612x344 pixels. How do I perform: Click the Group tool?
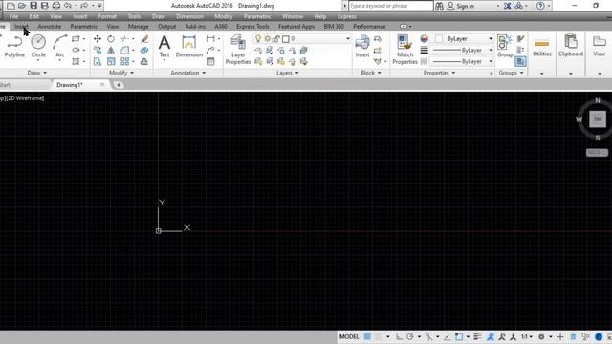coord(505,47)
